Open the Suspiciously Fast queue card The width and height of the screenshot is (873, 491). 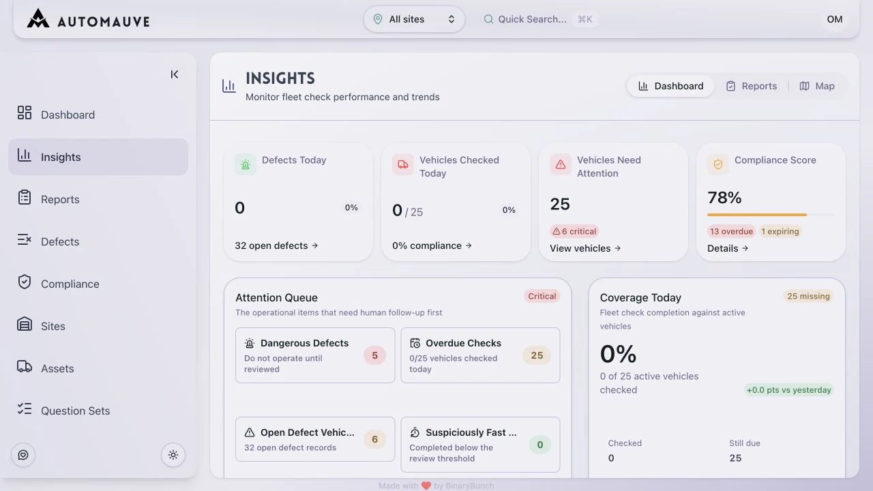tap(480, 445)
